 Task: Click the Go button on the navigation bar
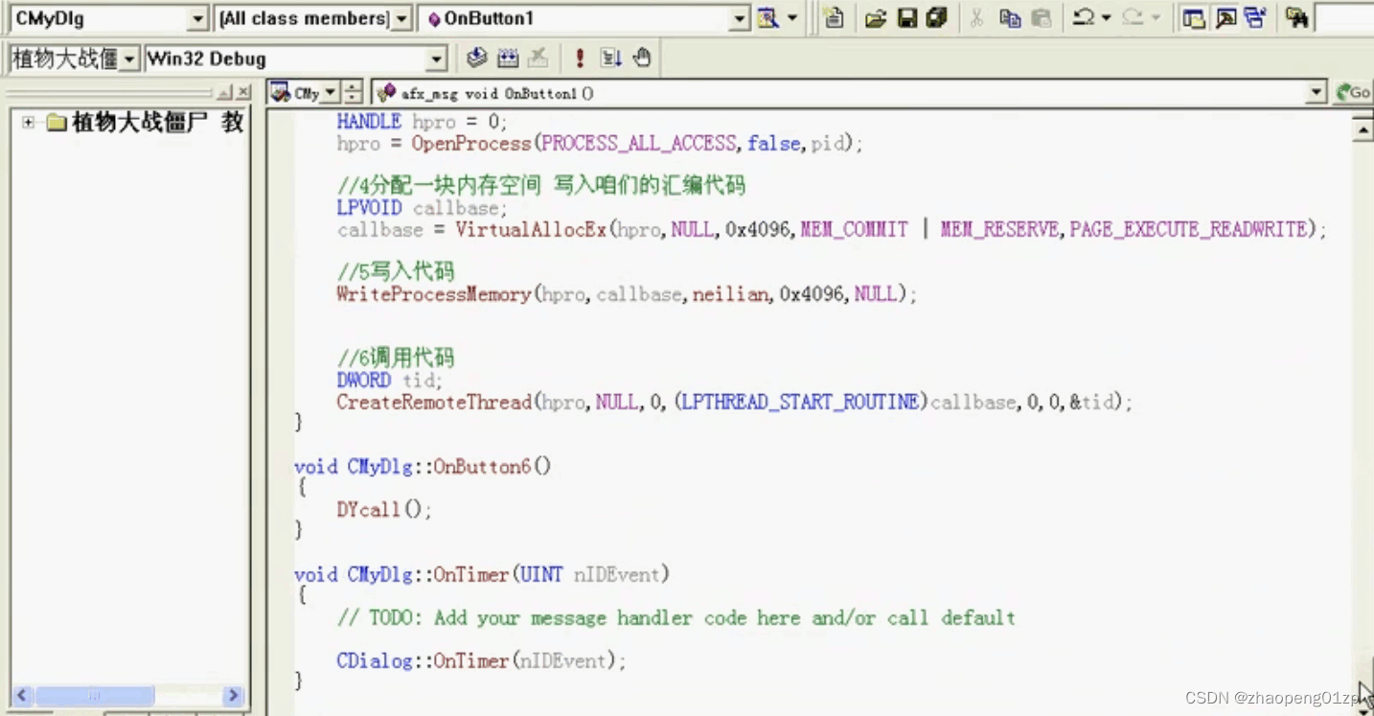(x=1353, y=92)
